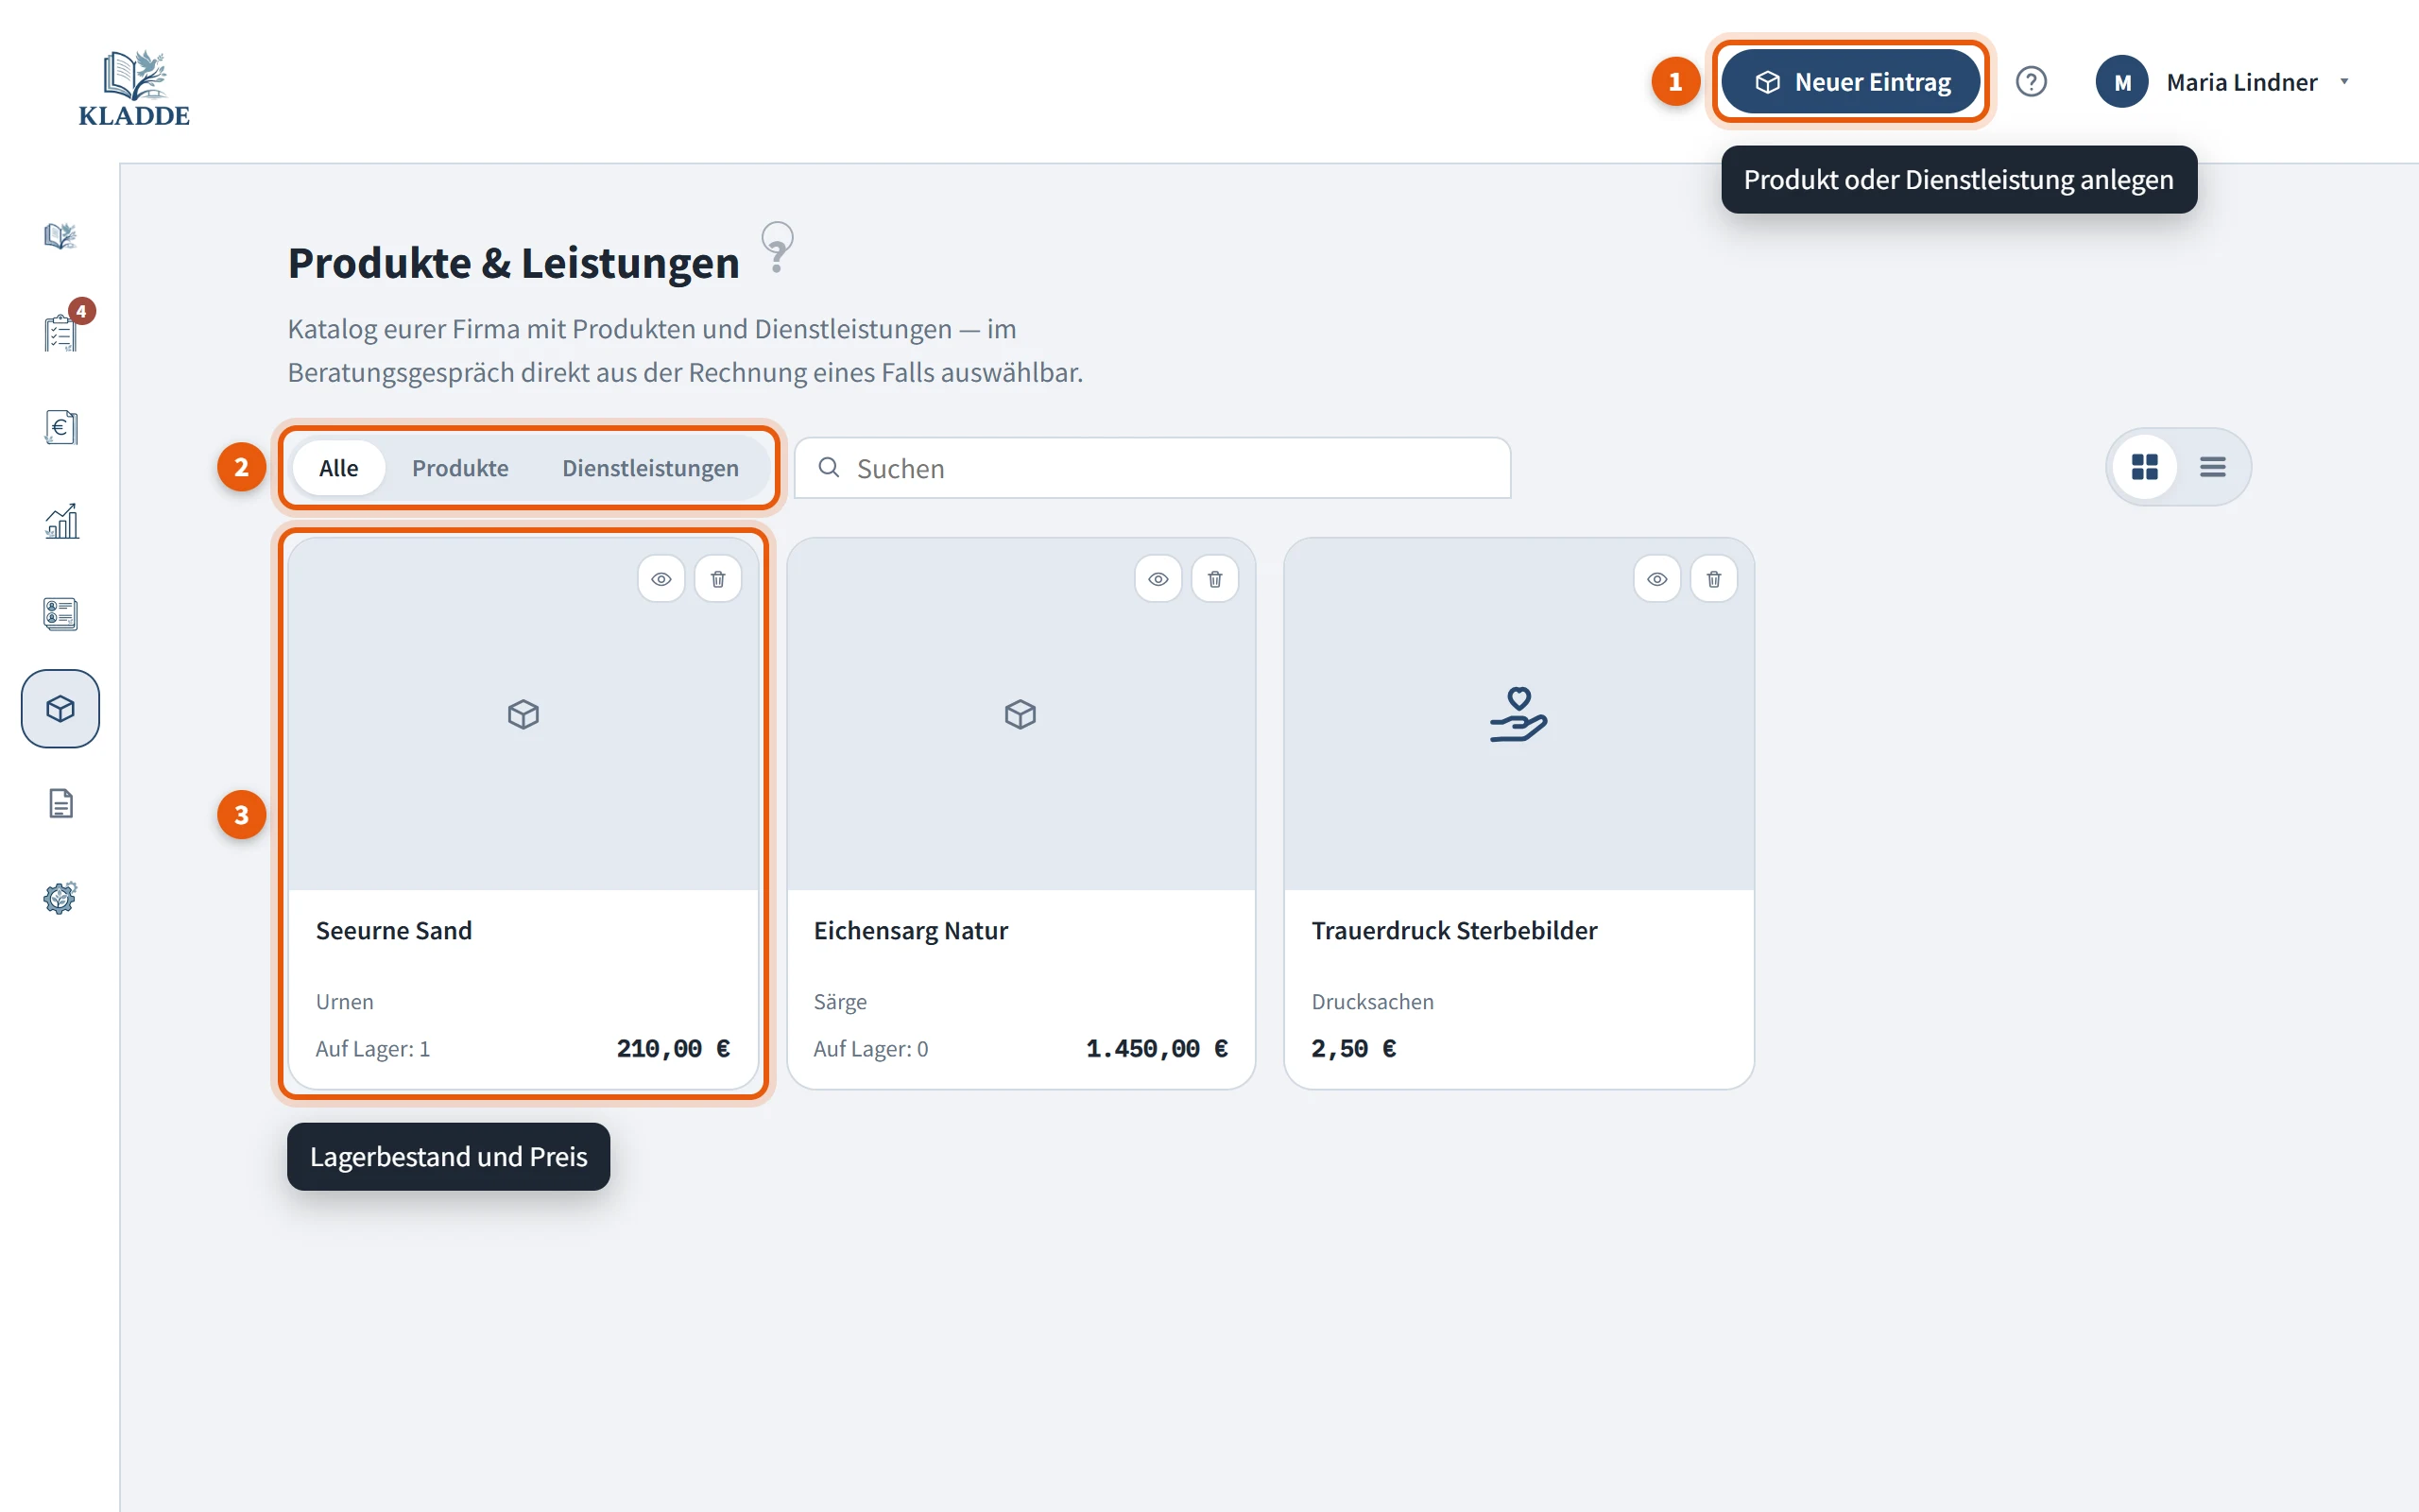This screenshot has width=2419, height=1512.
Task: Open the box products sidebar icon
Action: [x=60, y=709]
